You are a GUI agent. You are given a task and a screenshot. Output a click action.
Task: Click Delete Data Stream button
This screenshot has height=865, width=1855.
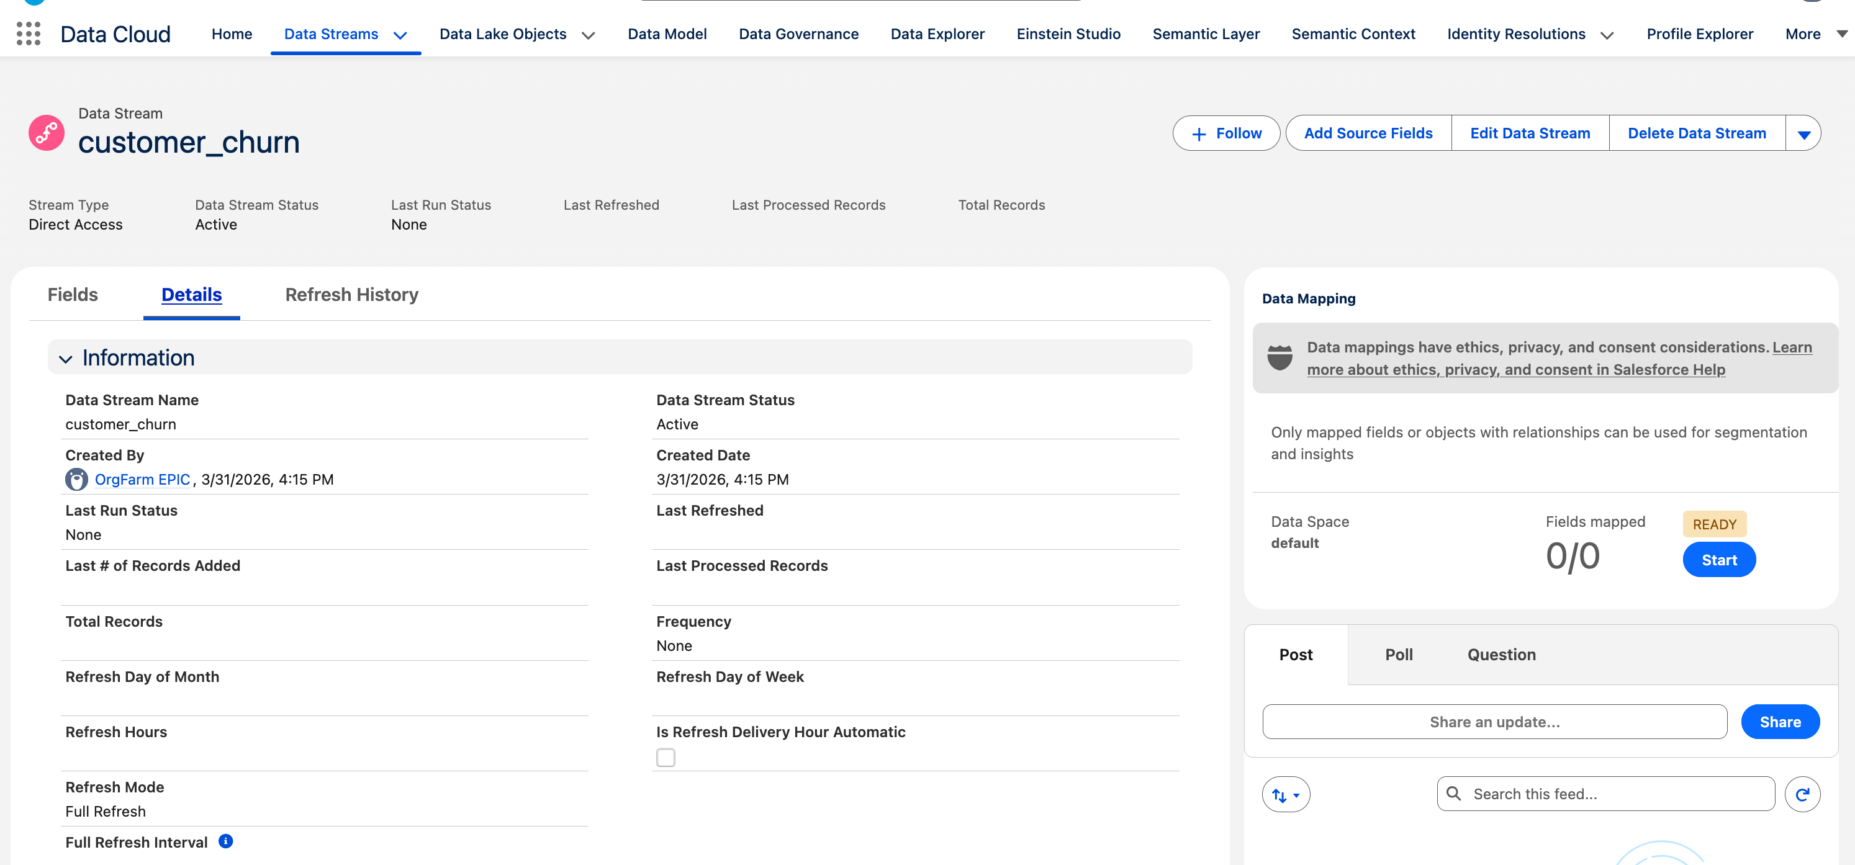[x=1697, y=133]
